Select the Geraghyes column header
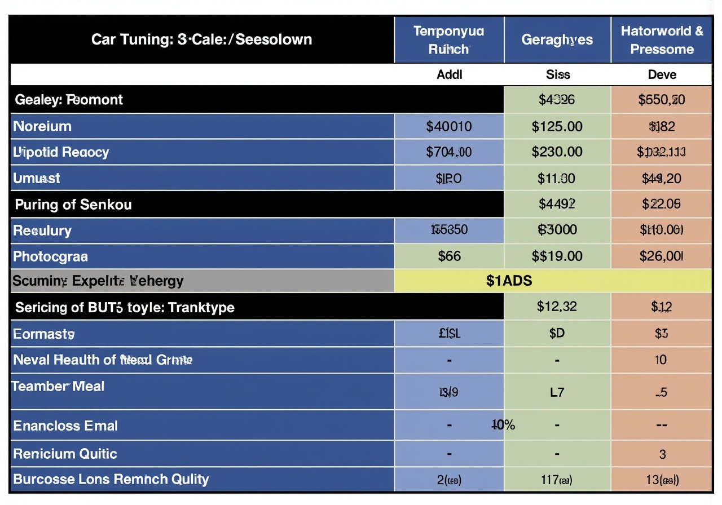 (x=557, y=39)
